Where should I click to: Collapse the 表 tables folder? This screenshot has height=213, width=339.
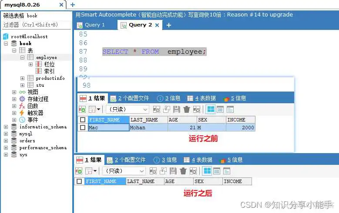pyautogui.click(x=14, y=50)
